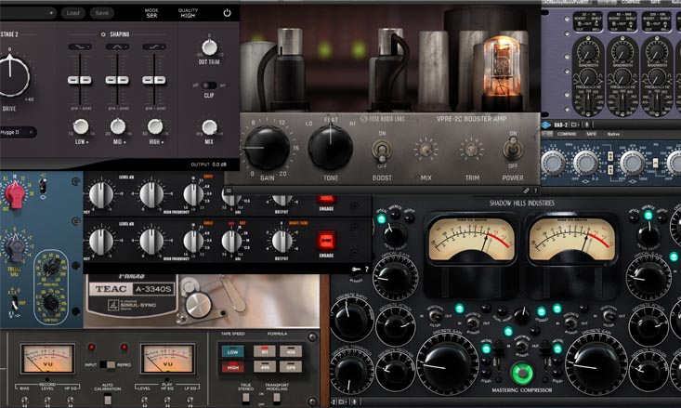Click the OUTPUT knob on lower EQ row

point(282,241)
